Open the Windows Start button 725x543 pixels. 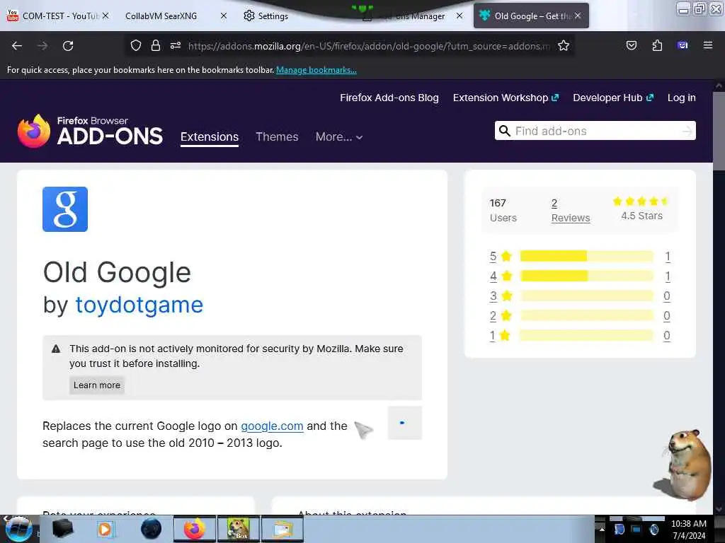click(18, 529)
